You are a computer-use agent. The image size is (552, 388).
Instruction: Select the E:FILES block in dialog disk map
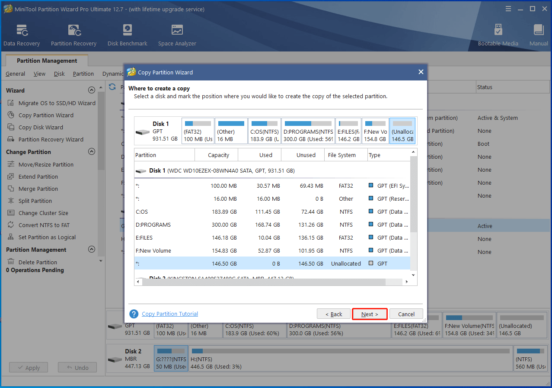click(348, 131)
